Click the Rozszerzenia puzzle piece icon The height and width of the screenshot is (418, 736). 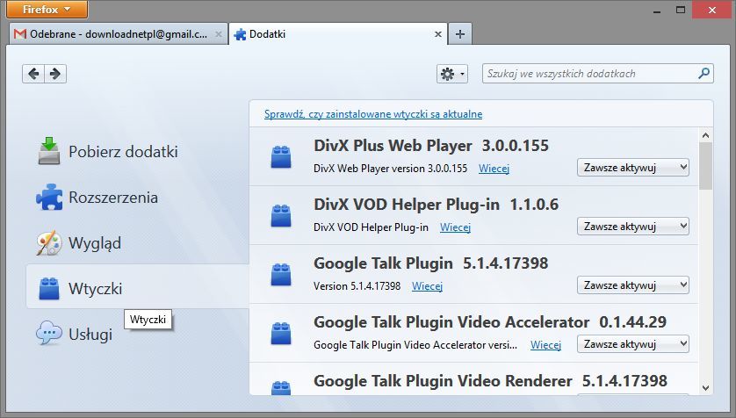pos(49,197)
